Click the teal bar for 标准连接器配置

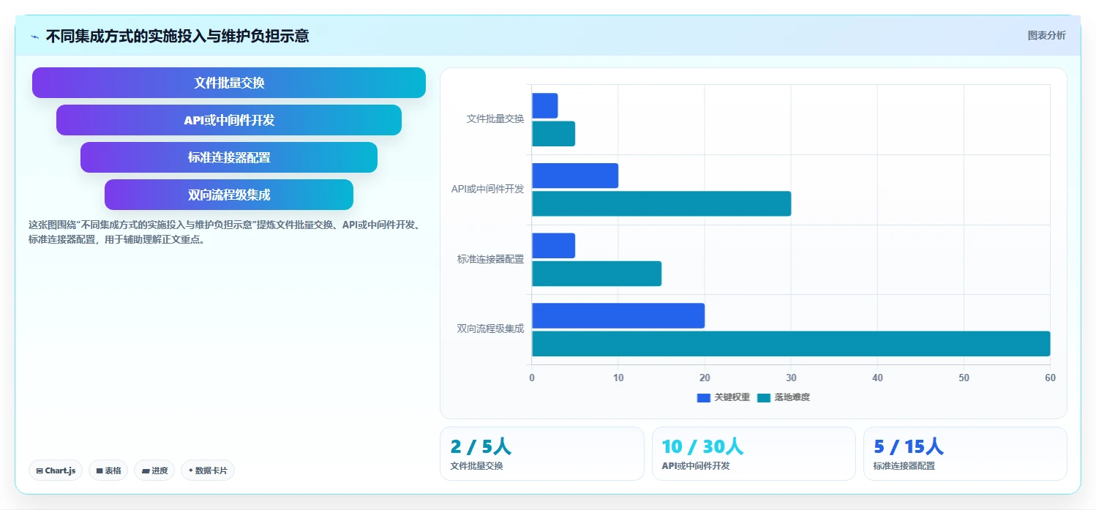[x=596, y=274]
